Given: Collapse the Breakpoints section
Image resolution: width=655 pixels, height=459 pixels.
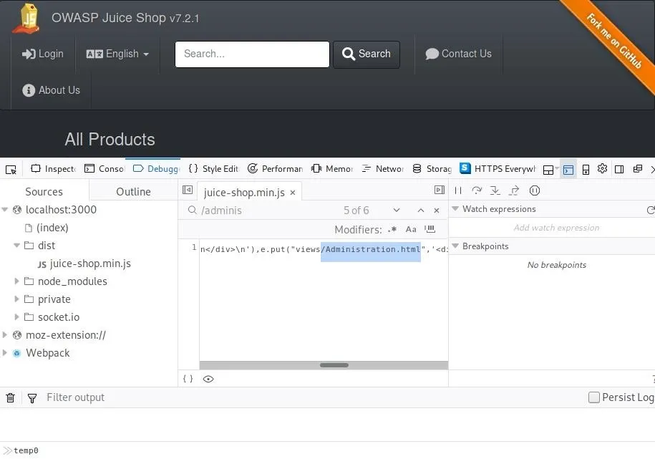Looking at the screenshot, I should coord(455,246).
